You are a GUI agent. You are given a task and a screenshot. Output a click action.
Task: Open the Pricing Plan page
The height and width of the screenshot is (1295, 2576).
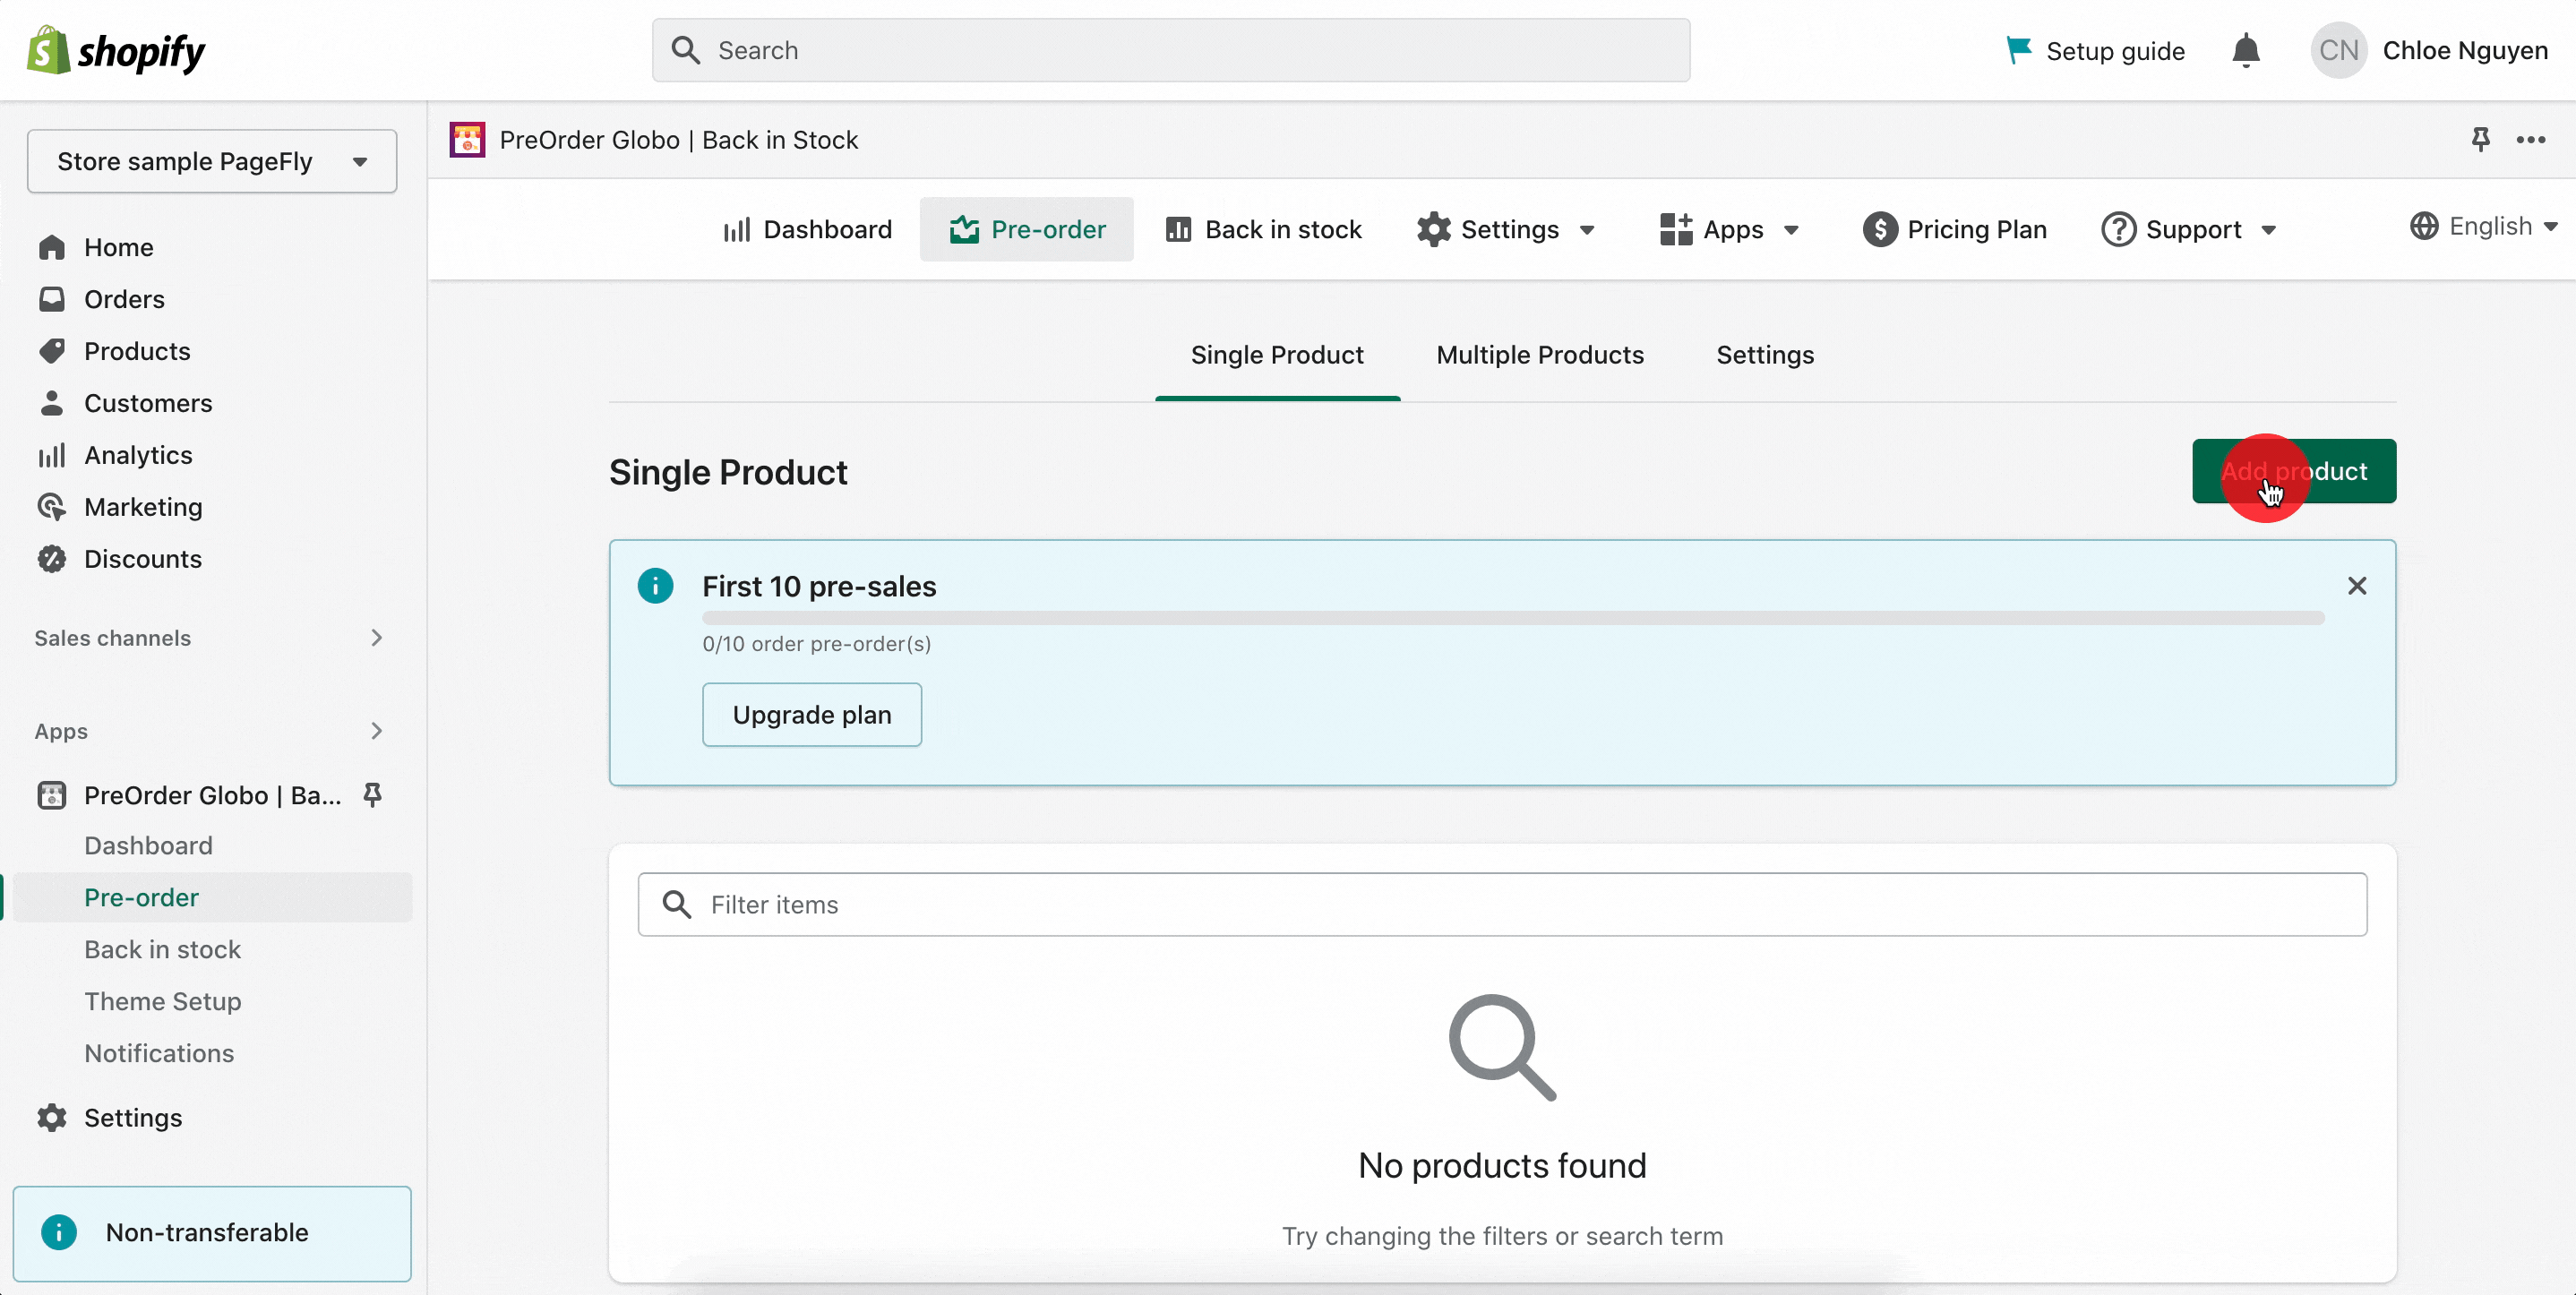click(1955, 229)
